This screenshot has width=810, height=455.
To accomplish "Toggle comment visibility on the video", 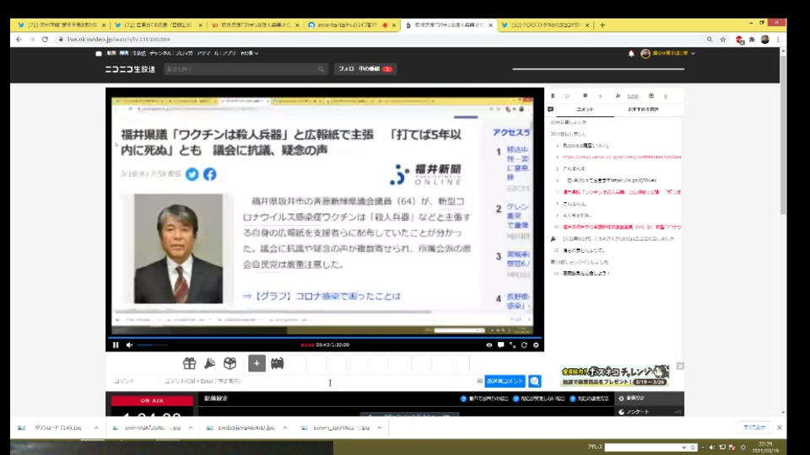I will (x=500, y=345).
